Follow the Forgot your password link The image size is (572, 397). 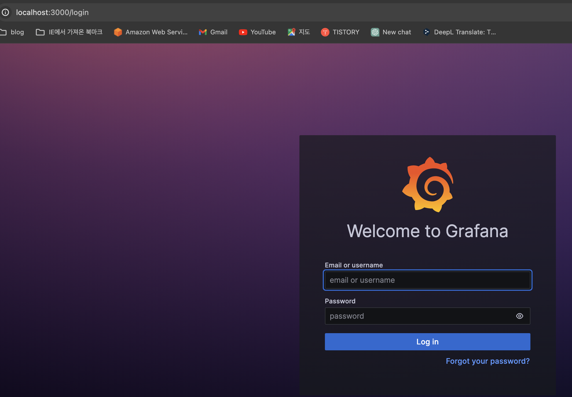(487, 361)
